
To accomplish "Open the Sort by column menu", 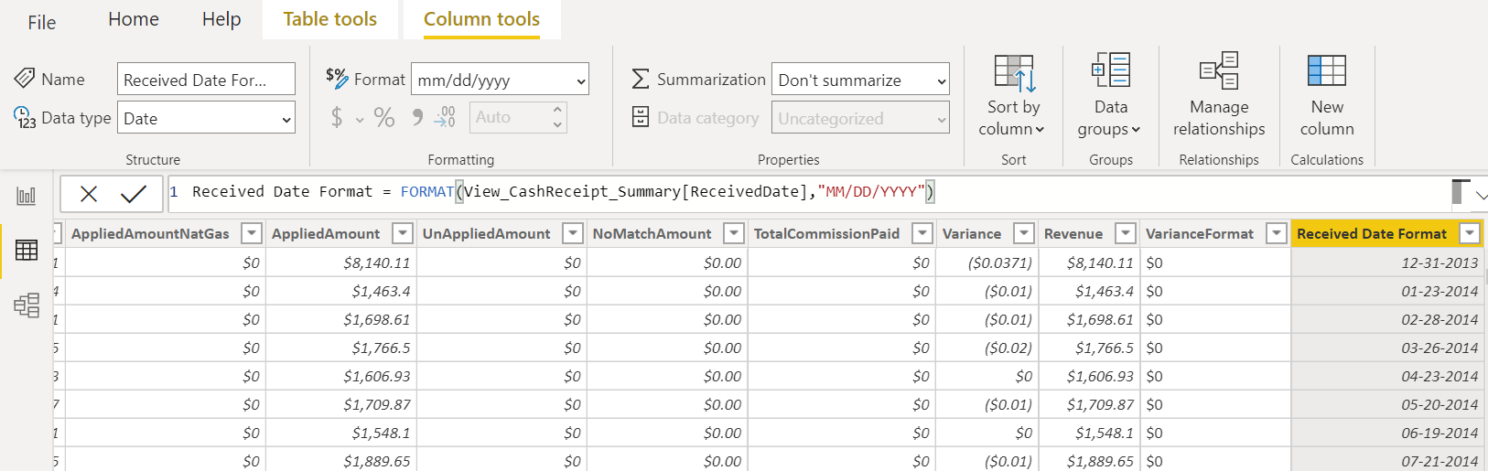I will [1013, 96].
